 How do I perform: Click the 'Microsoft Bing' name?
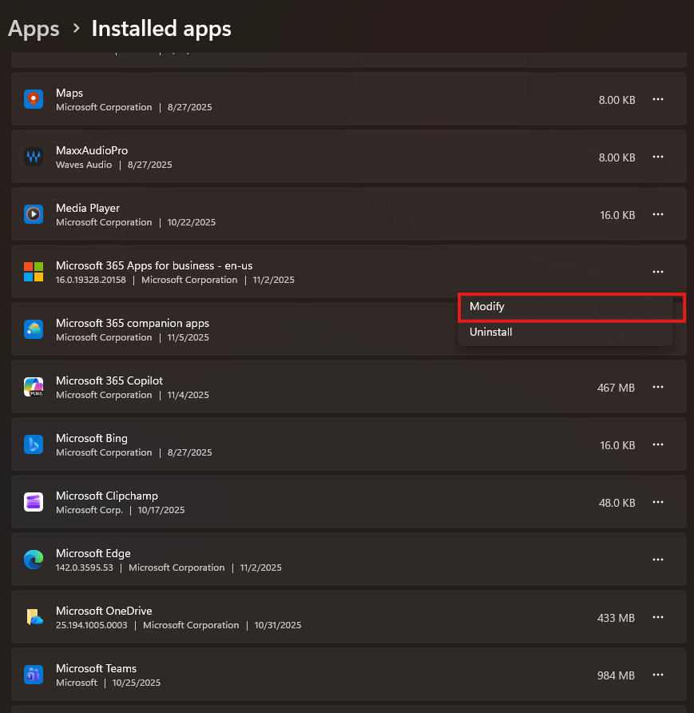coord(92,438)
